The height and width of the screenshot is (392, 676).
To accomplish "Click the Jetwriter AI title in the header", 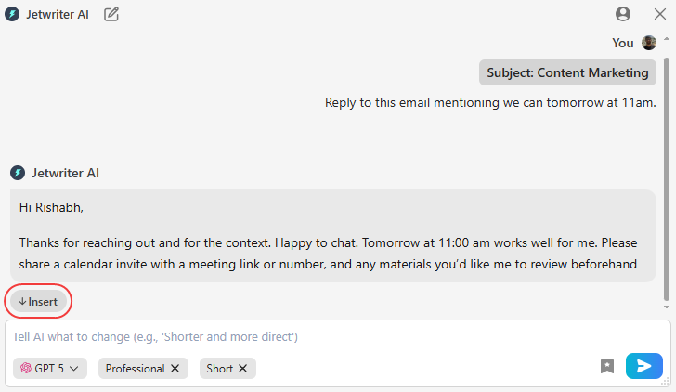I will tap(58, 14).
